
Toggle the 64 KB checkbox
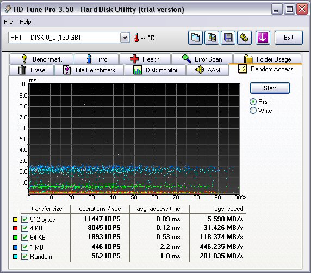[x=24, y=237]
